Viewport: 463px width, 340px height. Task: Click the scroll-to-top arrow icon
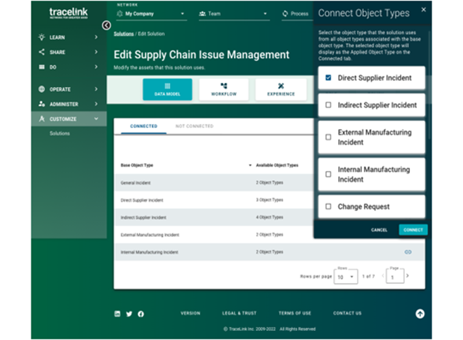point(420,314)
